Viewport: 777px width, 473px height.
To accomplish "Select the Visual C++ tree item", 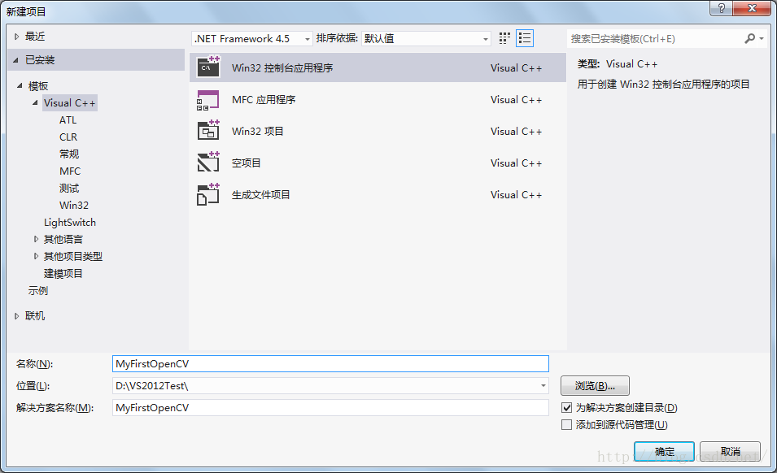I will click(x=69, y=103).
